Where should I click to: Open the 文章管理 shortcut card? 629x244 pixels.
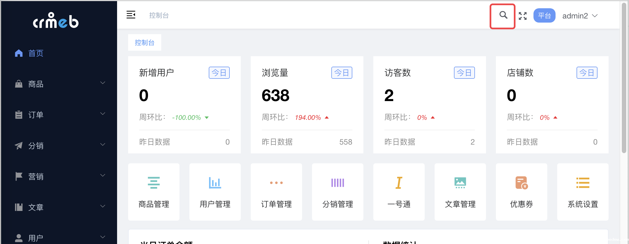[x=460, y=192]
